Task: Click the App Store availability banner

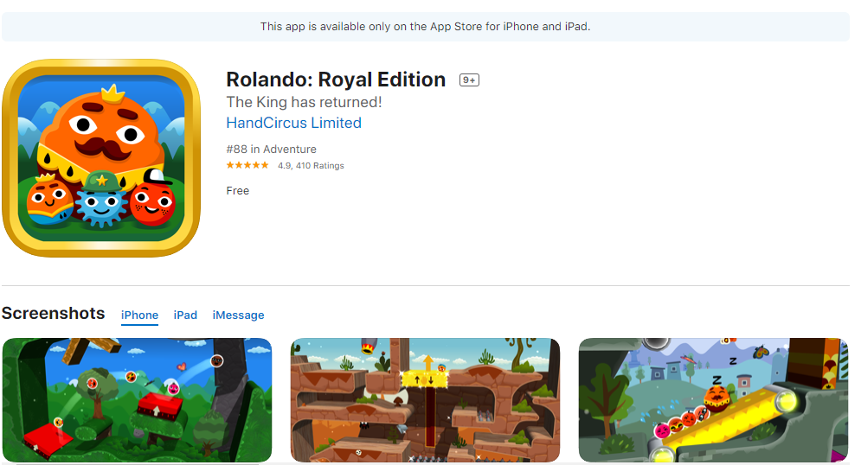Action: [426, 26]
